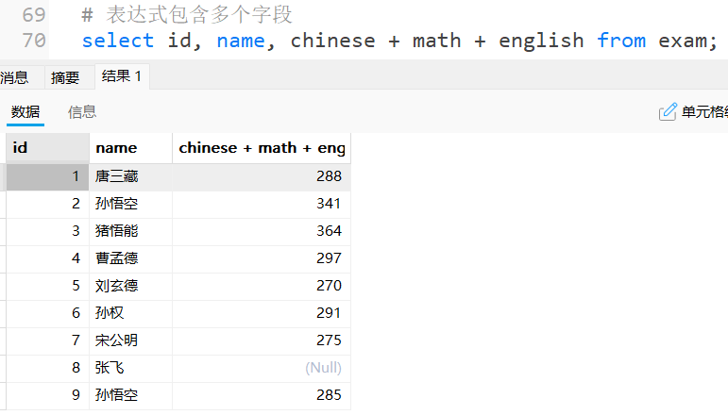Select the total cell 275

click(262, 340)
